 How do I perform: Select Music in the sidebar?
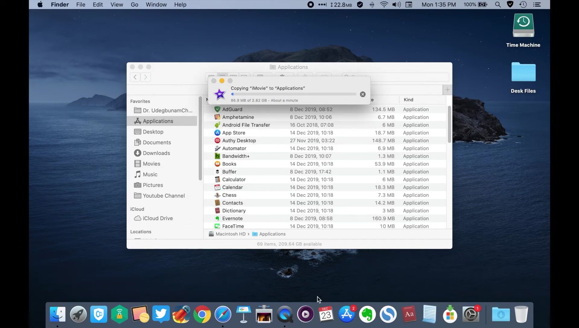click(162, 175)
